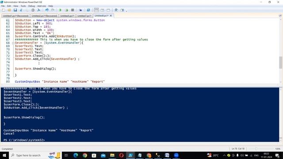The width and height of the screenshot is (283, 159).
Task: Save the current script
Action: point(15,10)
